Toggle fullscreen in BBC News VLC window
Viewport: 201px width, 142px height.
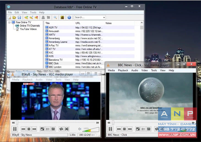click(138, 129)
